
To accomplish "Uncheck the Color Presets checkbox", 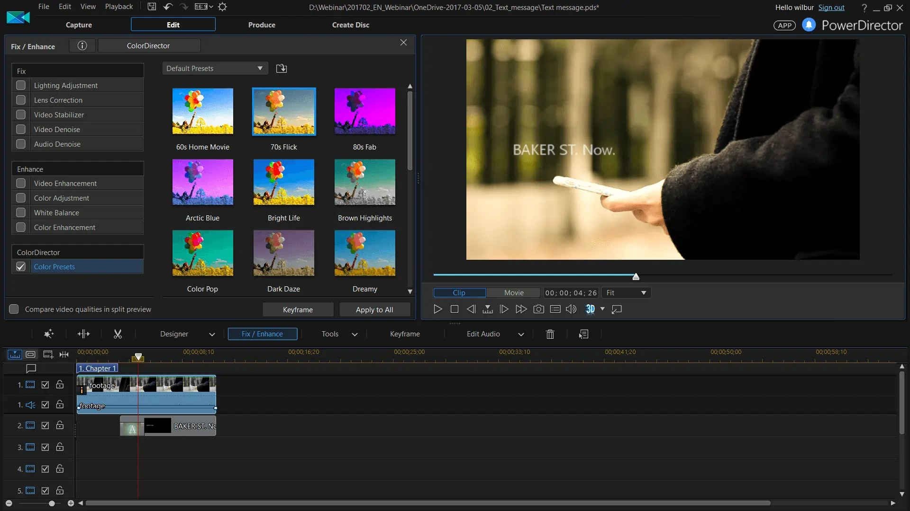I will click(21, 266).
